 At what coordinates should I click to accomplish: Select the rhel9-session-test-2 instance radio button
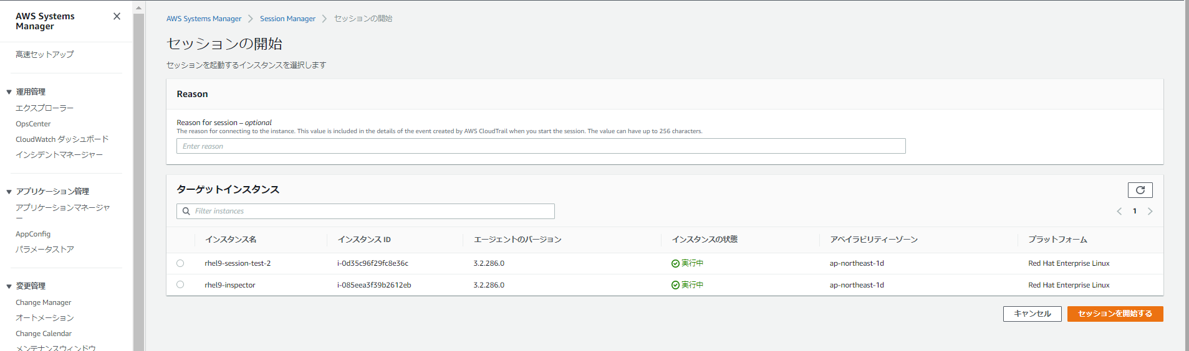[x=180, y=263]
